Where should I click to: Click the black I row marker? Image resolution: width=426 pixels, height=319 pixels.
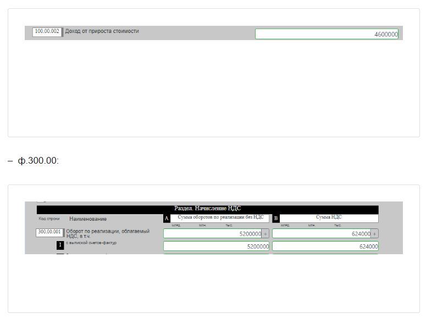click(x=60, y=245)
